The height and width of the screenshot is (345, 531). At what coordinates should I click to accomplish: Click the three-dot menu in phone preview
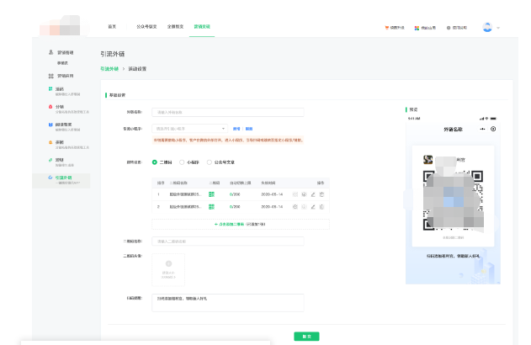[482, 129]
